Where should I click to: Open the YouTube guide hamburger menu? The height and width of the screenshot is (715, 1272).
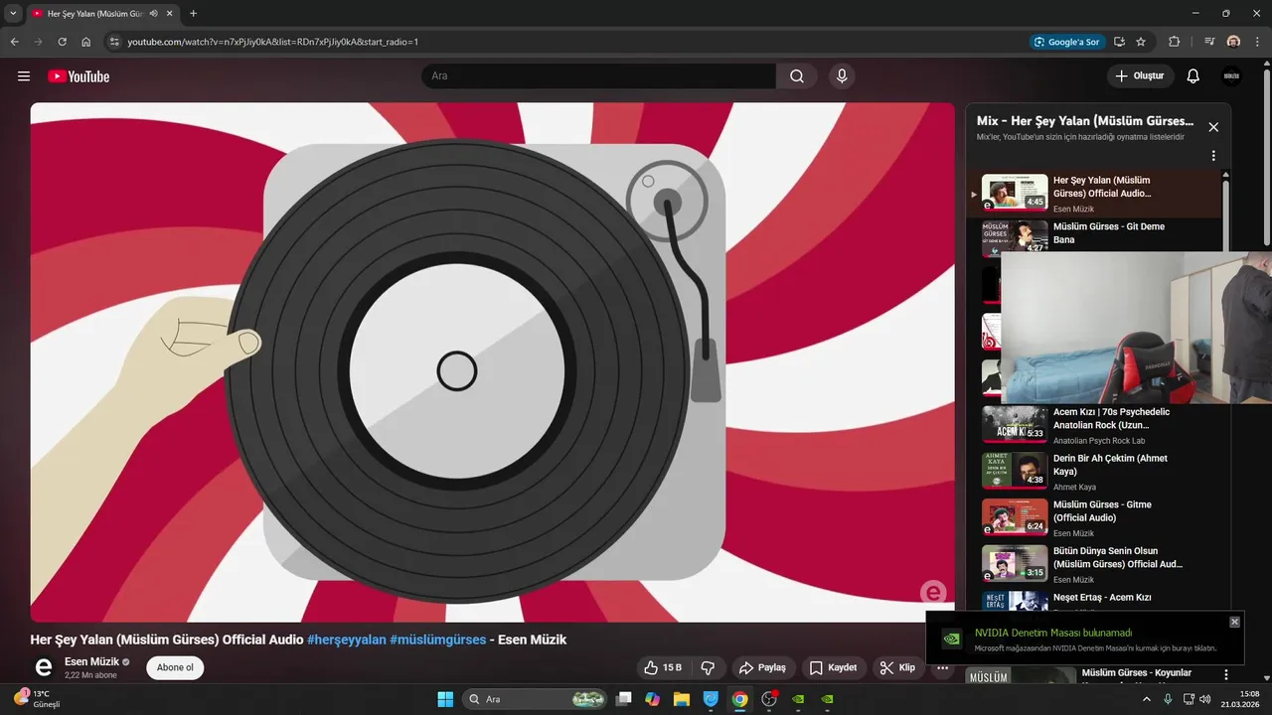(24, 76)
